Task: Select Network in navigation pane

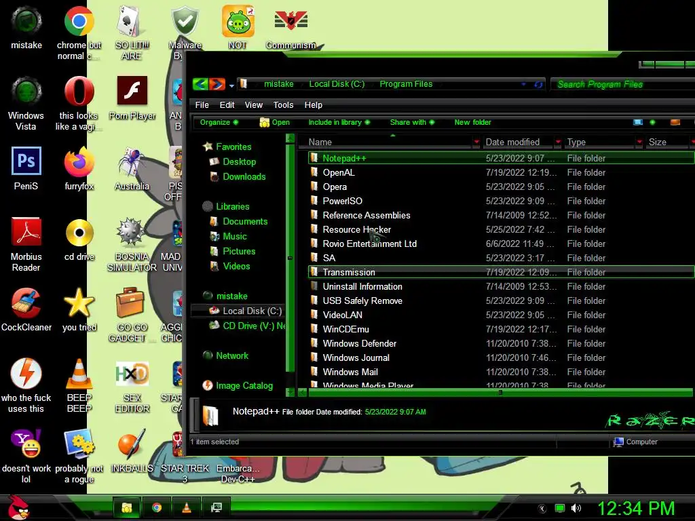Action: [232, 355]
